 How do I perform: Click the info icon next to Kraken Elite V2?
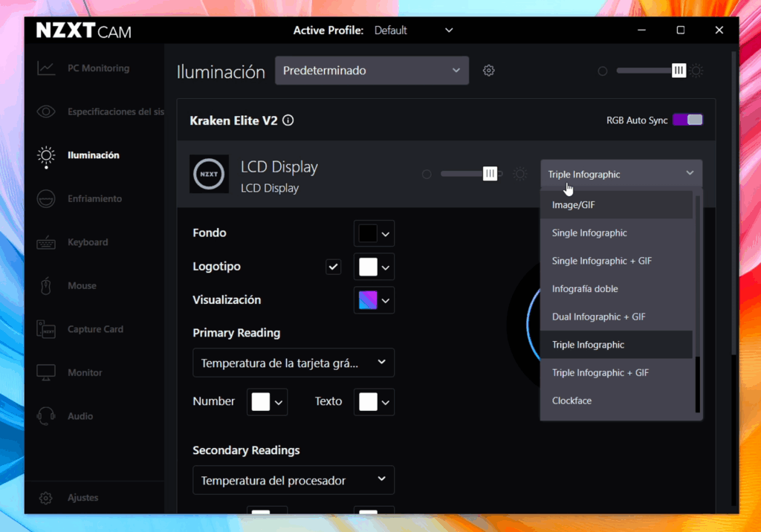[x=288, y=120]
